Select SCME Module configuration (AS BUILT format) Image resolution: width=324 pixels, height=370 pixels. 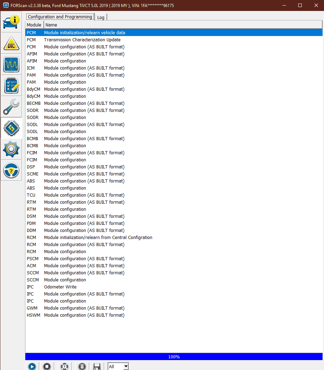pyautogui.click(x=174, y=174)
